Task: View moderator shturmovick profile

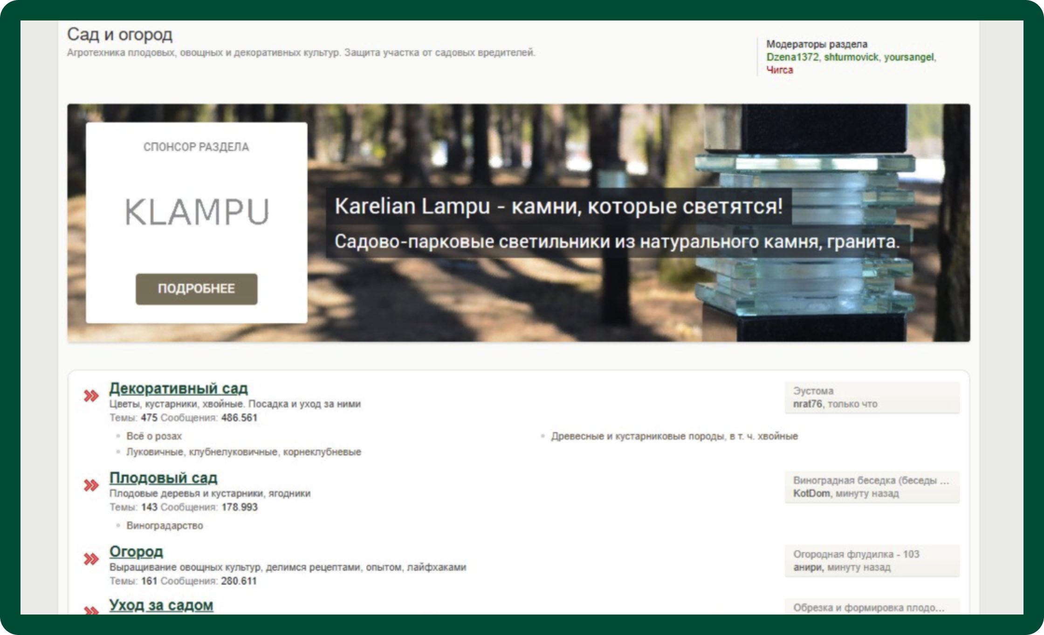Action: tap(851, 57)
